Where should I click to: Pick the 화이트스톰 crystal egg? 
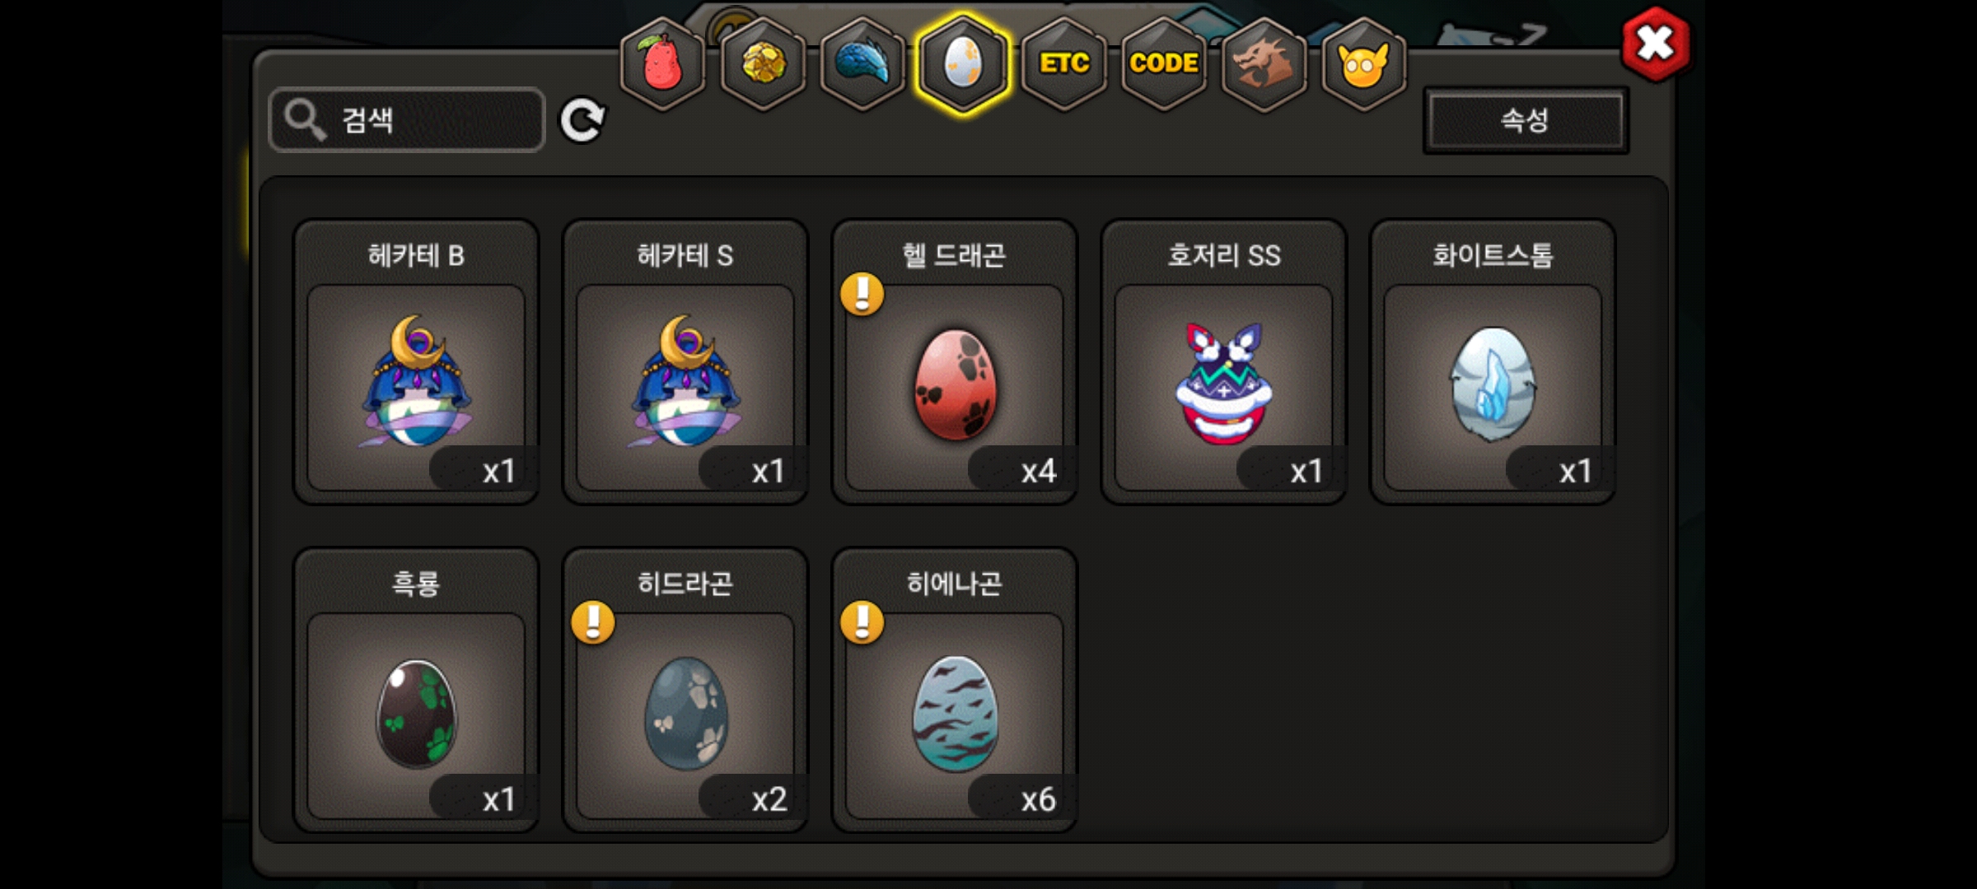[1493, 361]
